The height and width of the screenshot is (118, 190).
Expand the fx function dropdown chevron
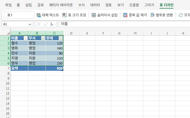(x=55, y=24)
